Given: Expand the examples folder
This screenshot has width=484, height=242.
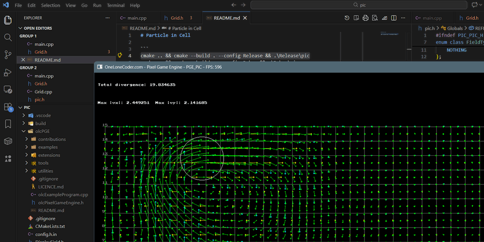Looking at the screenshot, I should [x=47, y=147].
